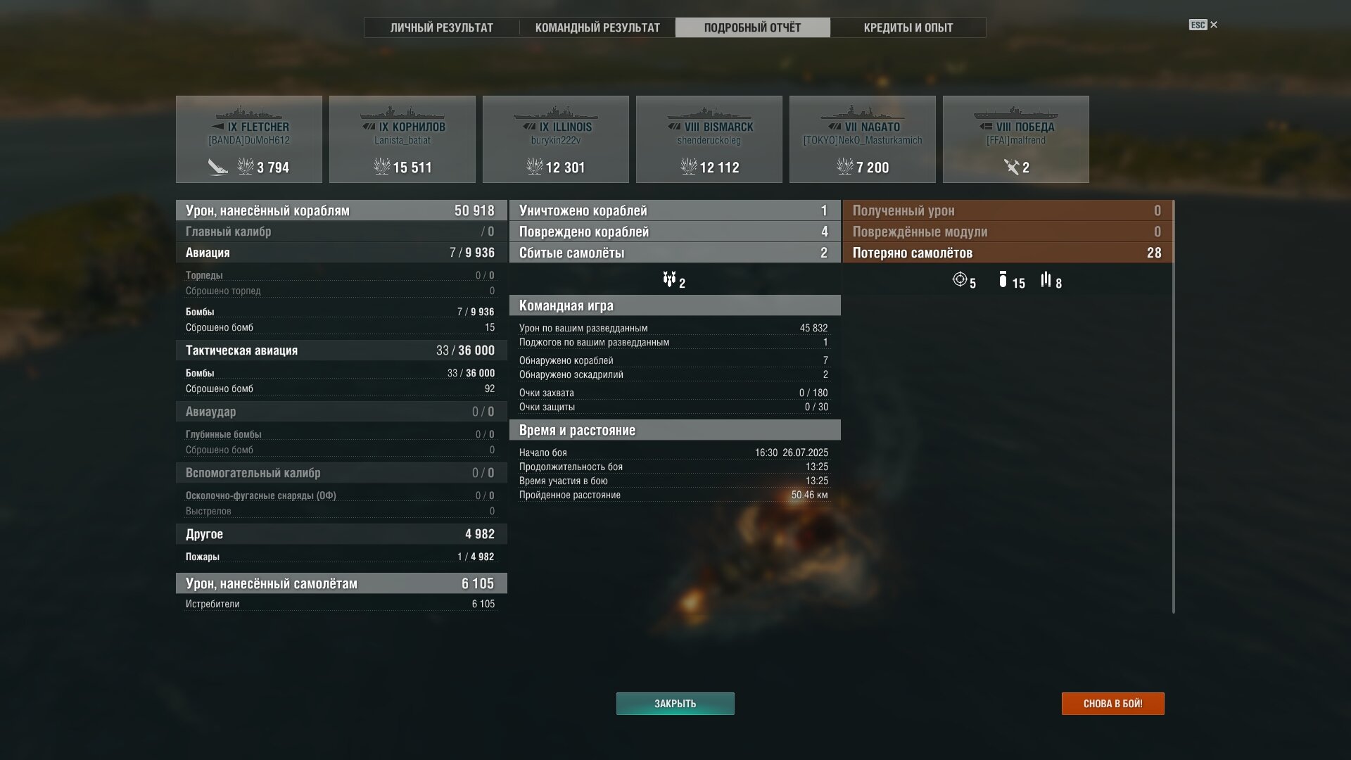
Task: Click the sunk ship icon on Fletcher card
Action: (218, 167)
